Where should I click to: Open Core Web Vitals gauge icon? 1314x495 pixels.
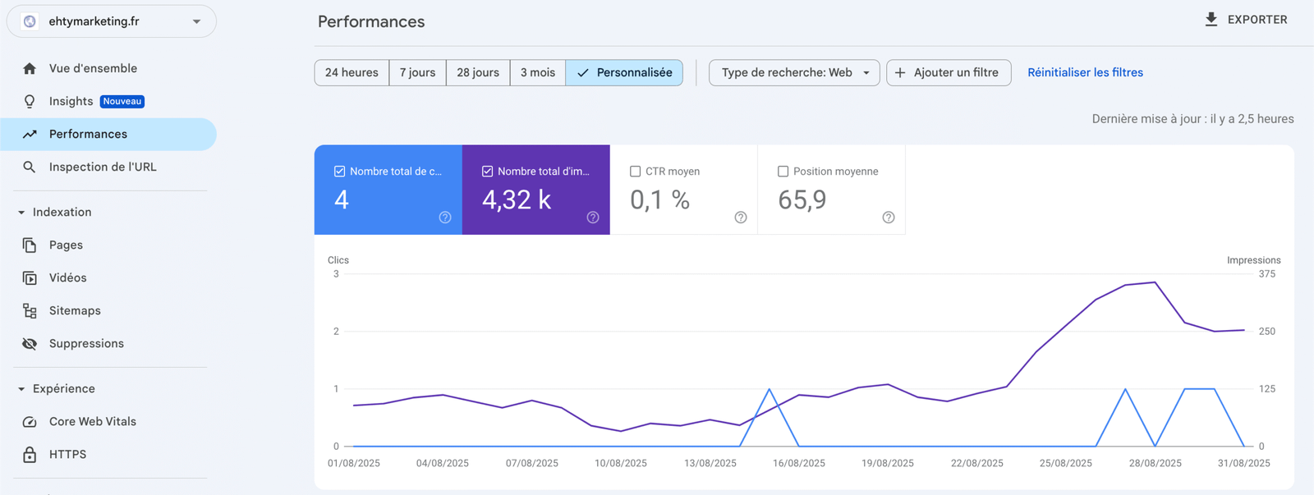30,421
